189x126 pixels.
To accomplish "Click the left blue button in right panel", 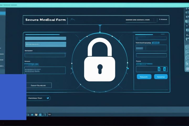I will point(144,77).
